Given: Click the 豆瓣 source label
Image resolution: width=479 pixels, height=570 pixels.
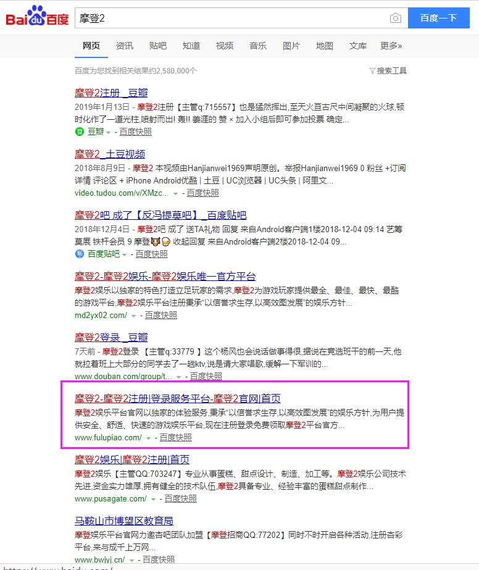Looking at the screenshot, I should 96,132.
